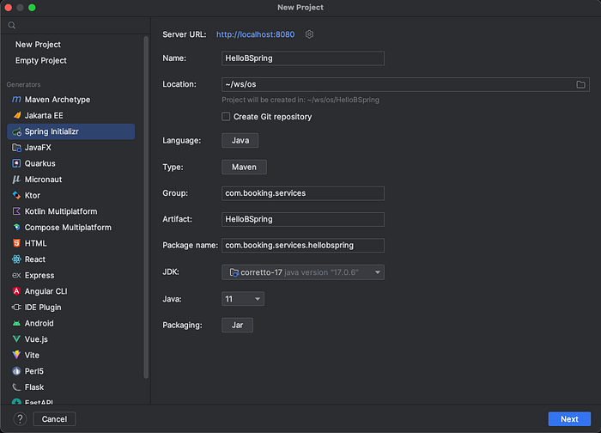Pick the Android generator icon
601x433 pixels.
pos(16,323)
